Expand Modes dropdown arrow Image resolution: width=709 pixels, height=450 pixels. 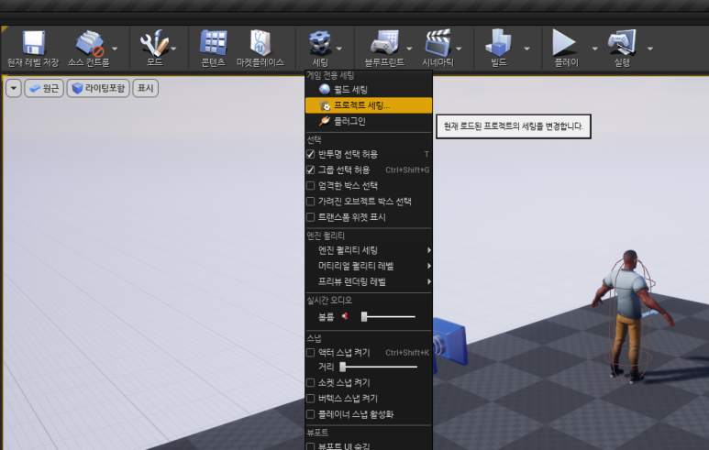tap(173, 49)
